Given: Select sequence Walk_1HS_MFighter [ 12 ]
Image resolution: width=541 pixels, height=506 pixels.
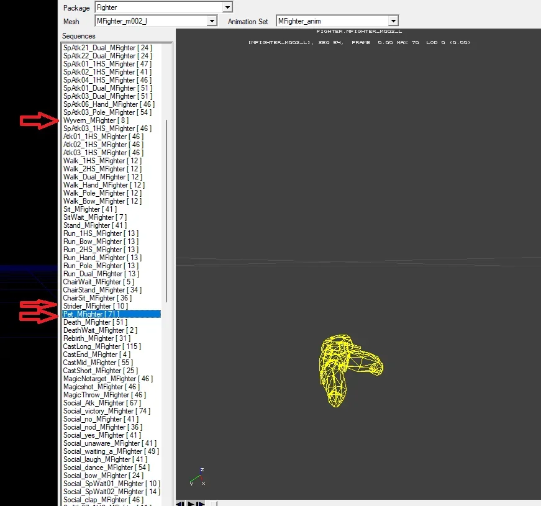Looking at the screenshot, I should [x=102, y=161].
